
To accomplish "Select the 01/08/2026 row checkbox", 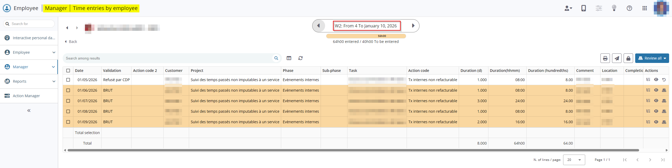I will click(x=68, y=111).
